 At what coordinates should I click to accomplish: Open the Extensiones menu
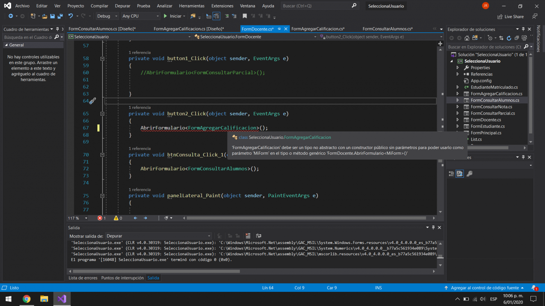pyautogui.click(x=222, y=6)
